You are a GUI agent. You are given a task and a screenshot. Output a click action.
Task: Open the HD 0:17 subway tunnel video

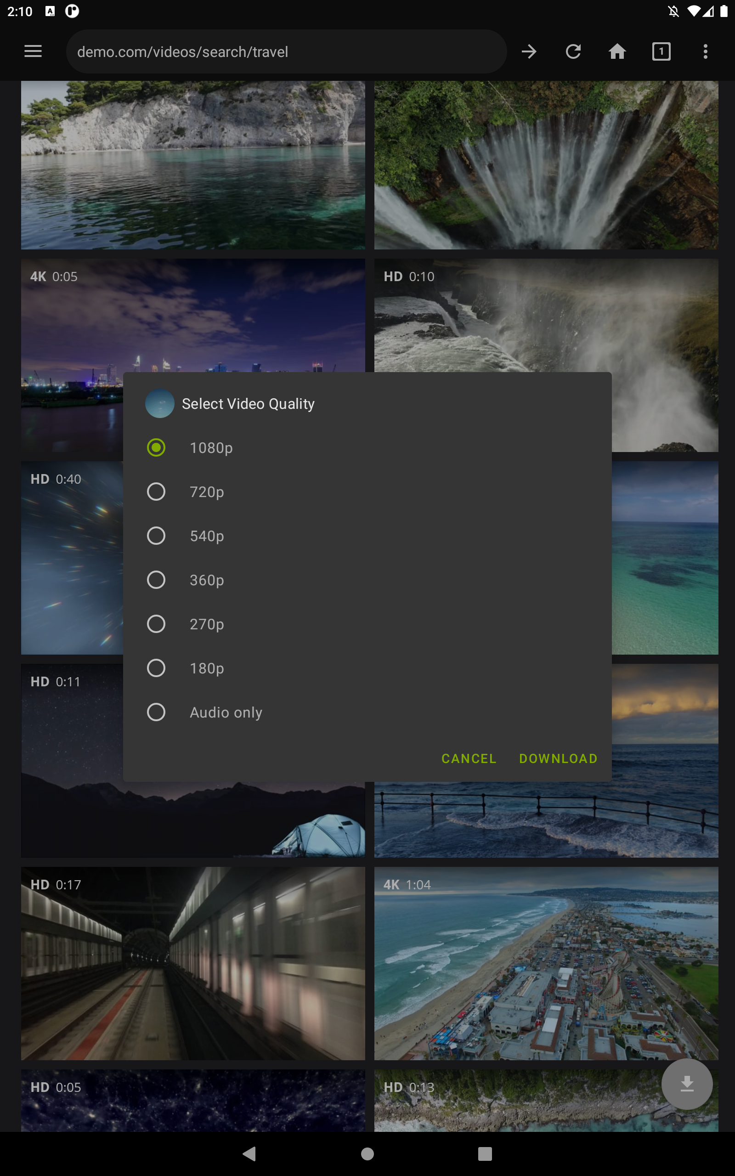[x=193, y=963]
